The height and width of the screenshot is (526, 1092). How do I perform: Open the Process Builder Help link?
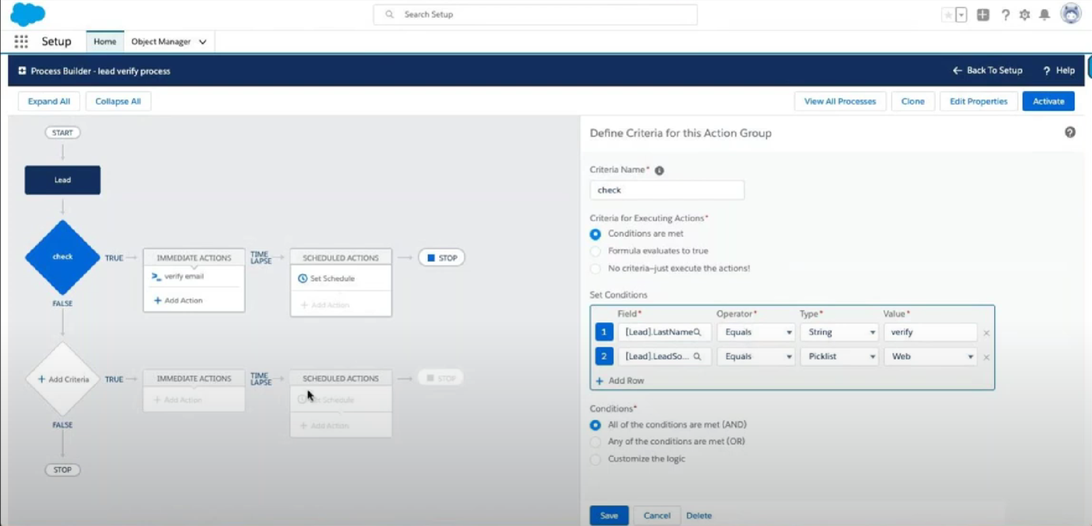[1059, 70]
